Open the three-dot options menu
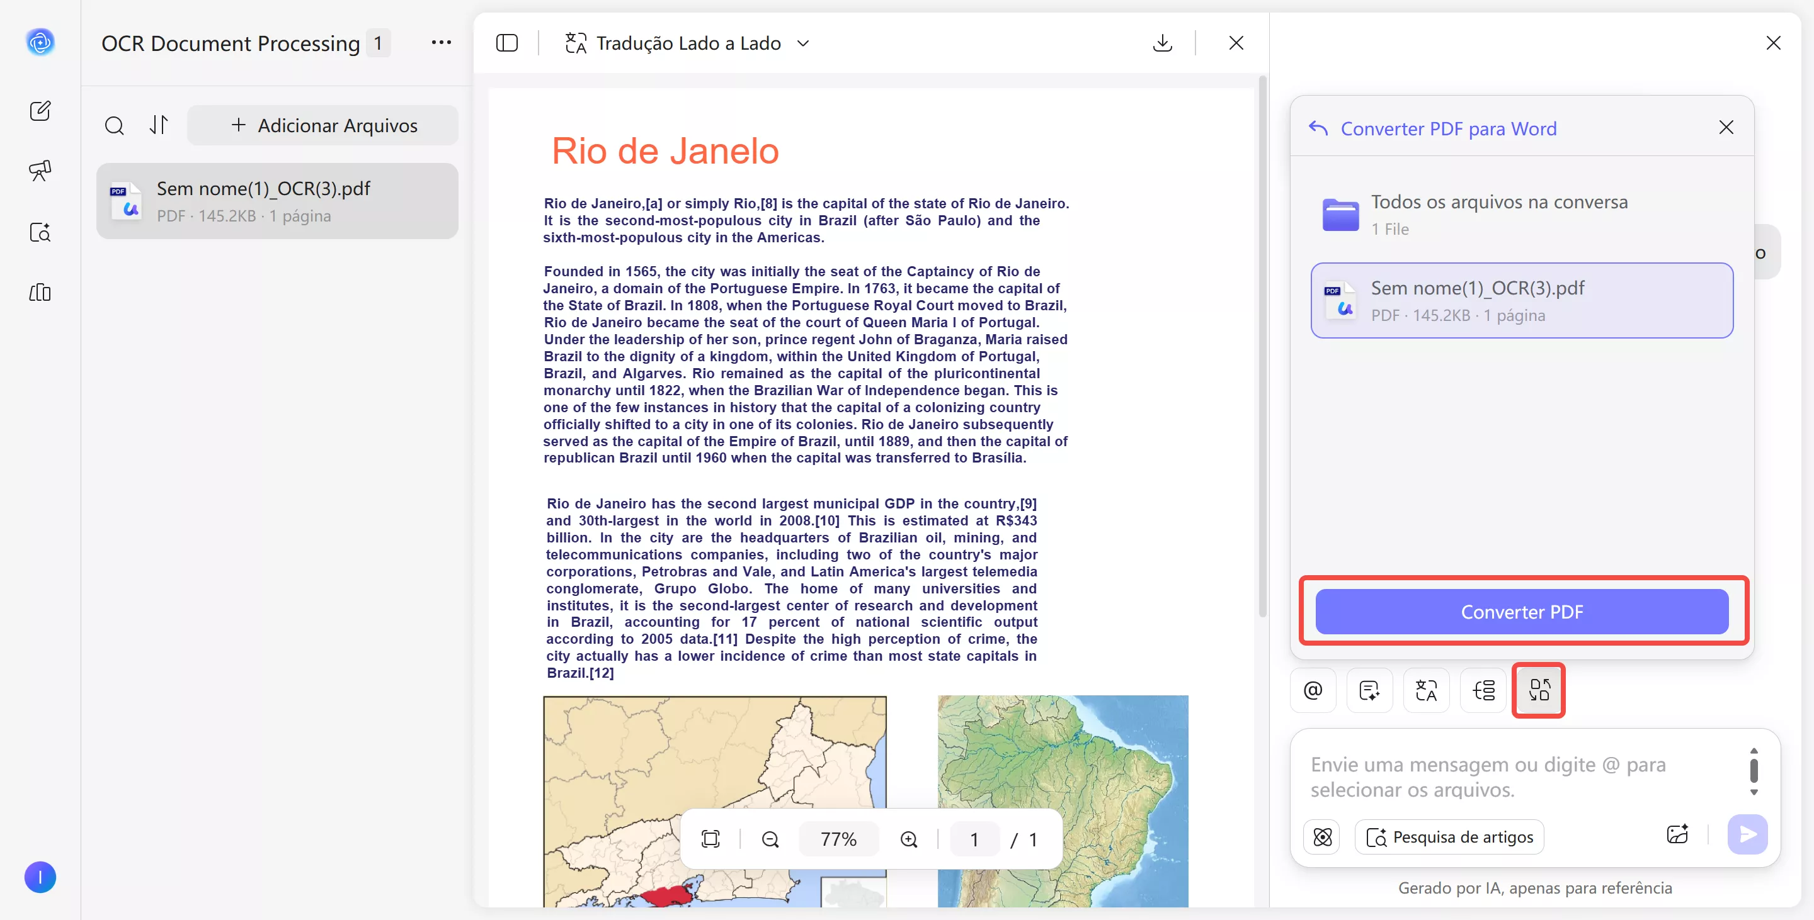Viewport: 1814px width, 920px height. 441,43
